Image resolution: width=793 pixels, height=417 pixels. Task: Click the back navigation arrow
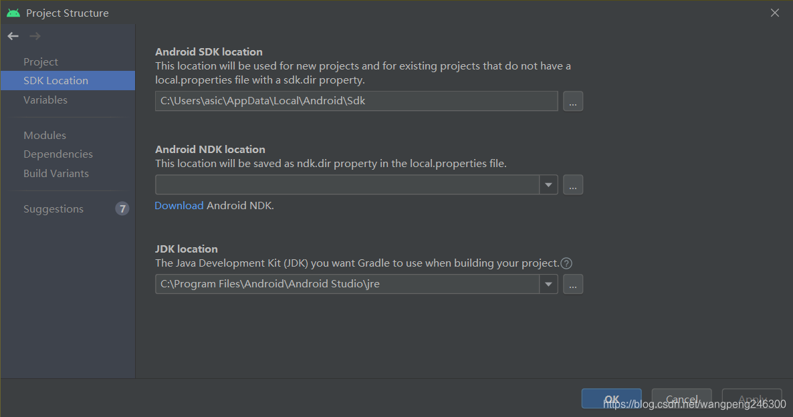click(13, 36)
